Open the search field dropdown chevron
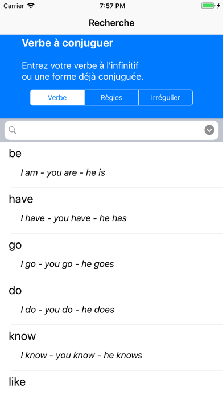The width and height of the screenshot is (223, 396). click(209, 130)
